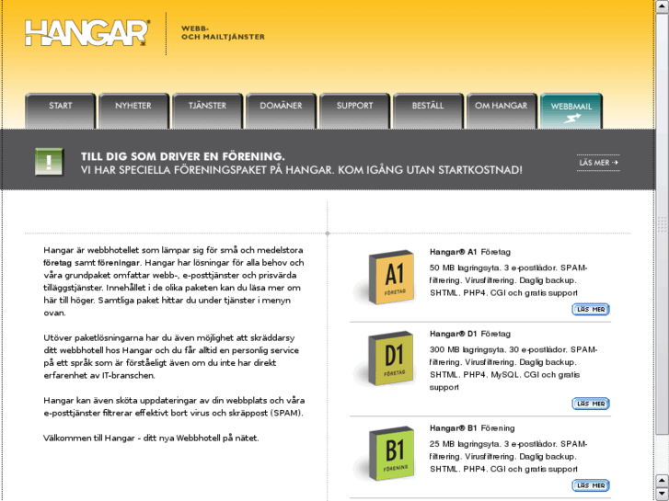Click the HANGAR logo

pos(87,33)
